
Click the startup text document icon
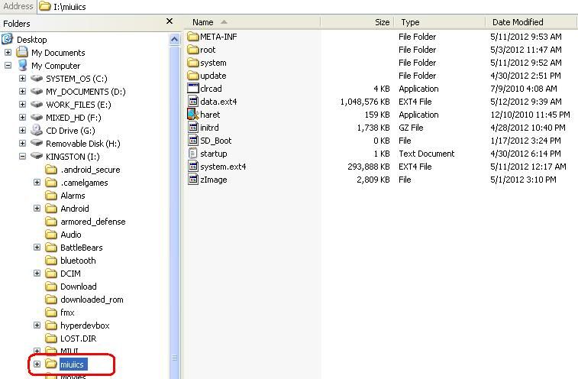pyautogui.click(x=193, y=154)
